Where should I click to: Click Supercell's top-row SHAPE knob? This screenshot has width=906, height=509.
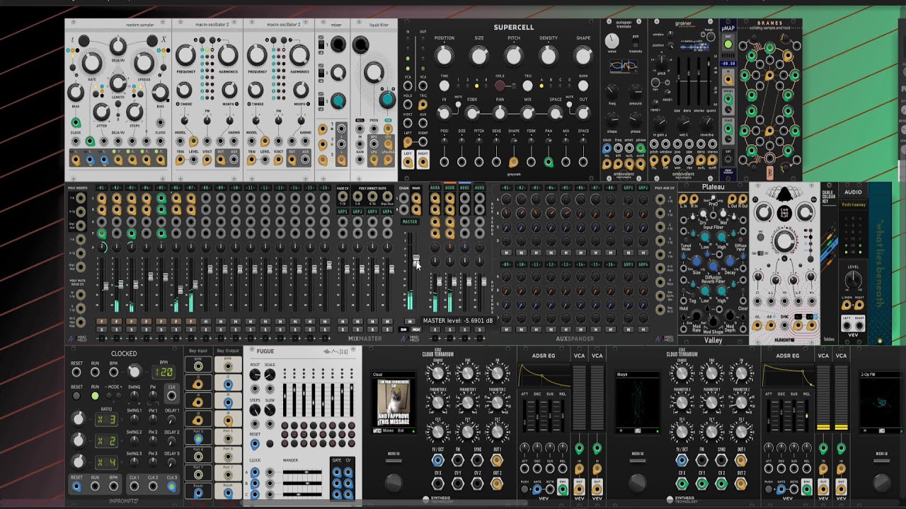point(583,56)
